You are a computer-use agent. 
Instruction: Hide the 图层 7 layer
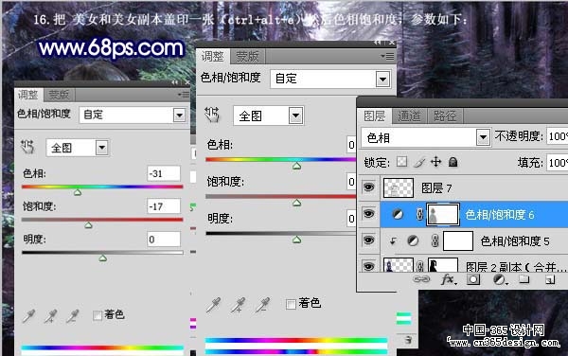click(x=369, y=187)
